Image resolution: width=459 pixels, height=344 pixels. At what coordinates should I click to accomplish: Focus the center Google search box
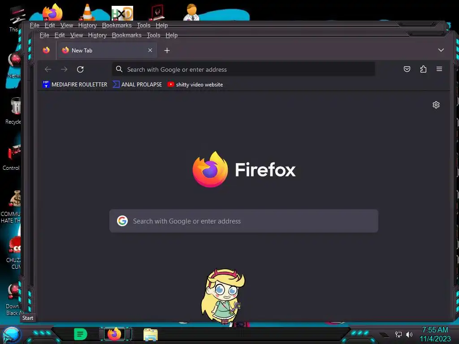click(x=243, y=221)
